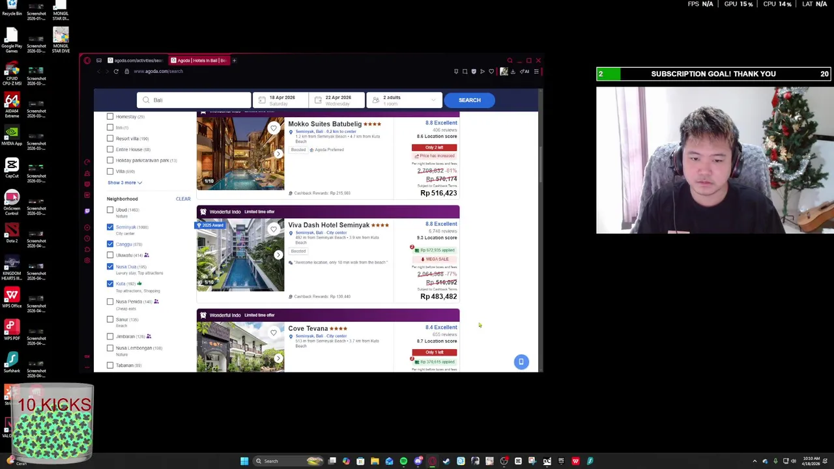Show hidden system tray icons
Image resolution: width=834 pixels, height=469 pixels.
click(755, 461)
